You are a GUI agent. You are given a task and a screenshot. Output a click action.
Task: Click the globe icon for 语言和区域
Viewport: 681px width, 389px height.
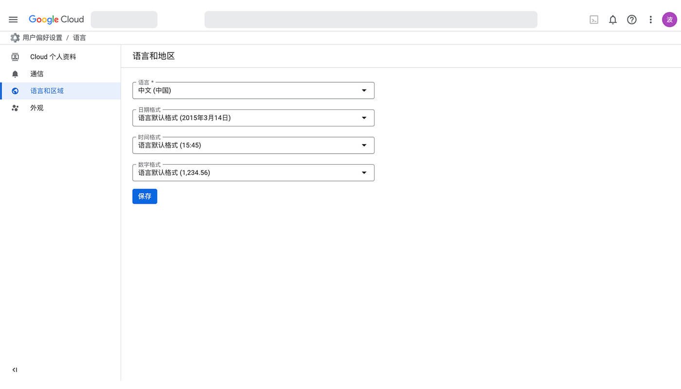[x=15, y=91]
